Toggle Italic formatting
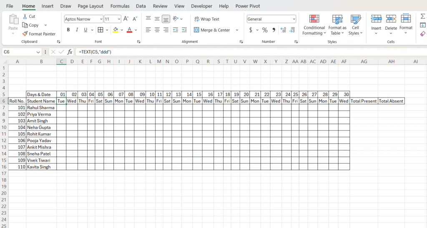427x228 pixels. click(x=77, y=30)
